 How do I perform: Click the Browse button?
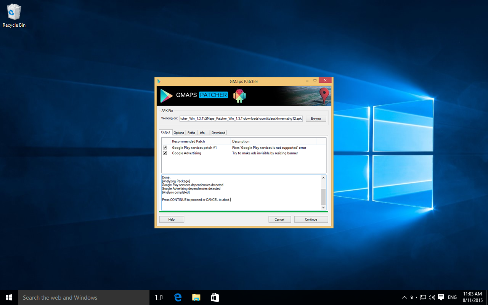click(316, 119)
